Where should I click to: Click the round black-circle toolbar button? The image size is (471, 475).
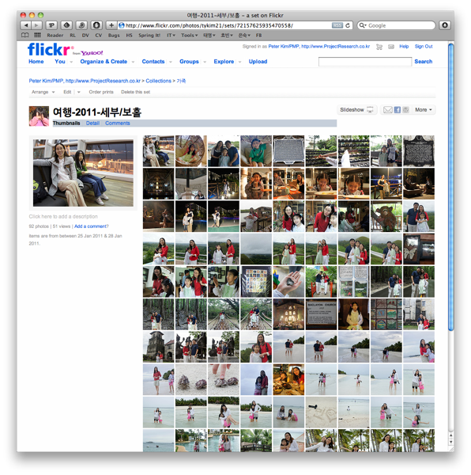click(x=96, y=25)
